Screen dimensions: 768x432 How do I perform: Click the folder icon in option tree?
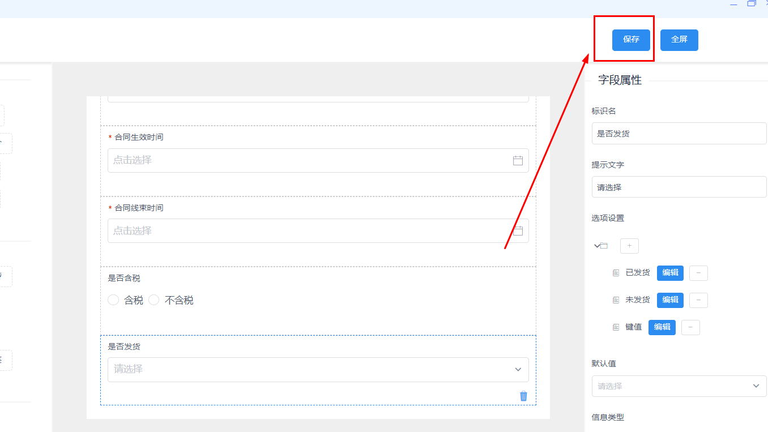pyautogui.click(x=604, y=246)
